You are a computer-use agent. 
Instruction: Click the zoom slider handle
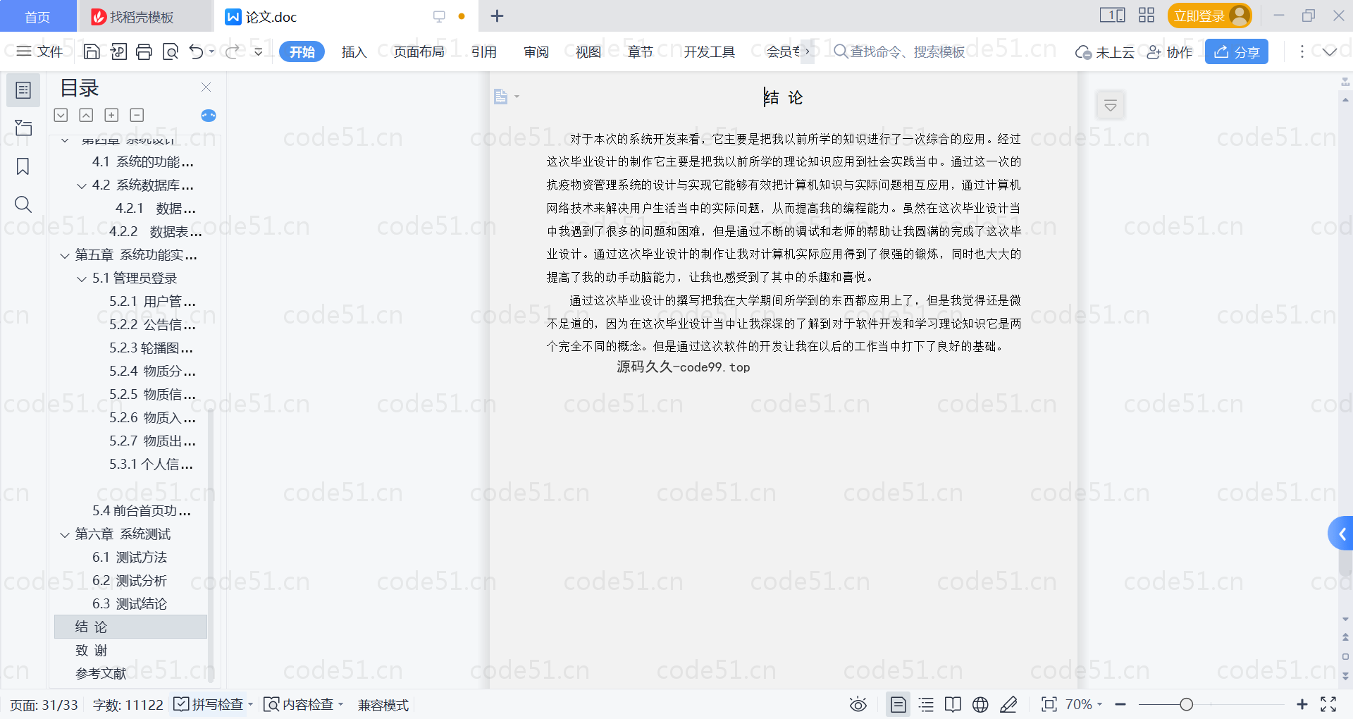(1187, 704)
